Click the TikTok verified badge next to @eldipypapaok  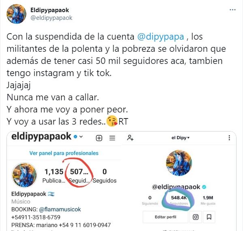(204, 187)
